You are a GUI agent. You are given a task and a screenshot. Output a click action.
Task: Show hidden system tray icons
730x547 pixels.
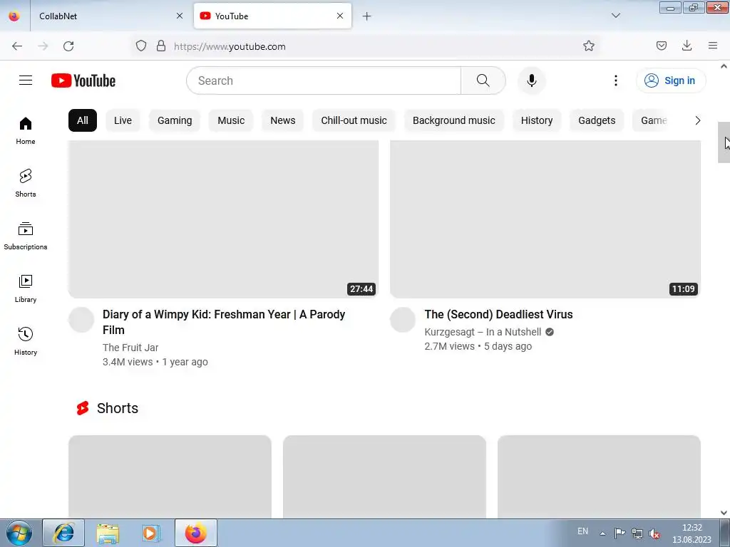click(x=602, y=533)
